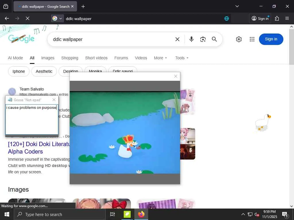
Task: Click the muted volume tray icon
Action: [257, 214]
